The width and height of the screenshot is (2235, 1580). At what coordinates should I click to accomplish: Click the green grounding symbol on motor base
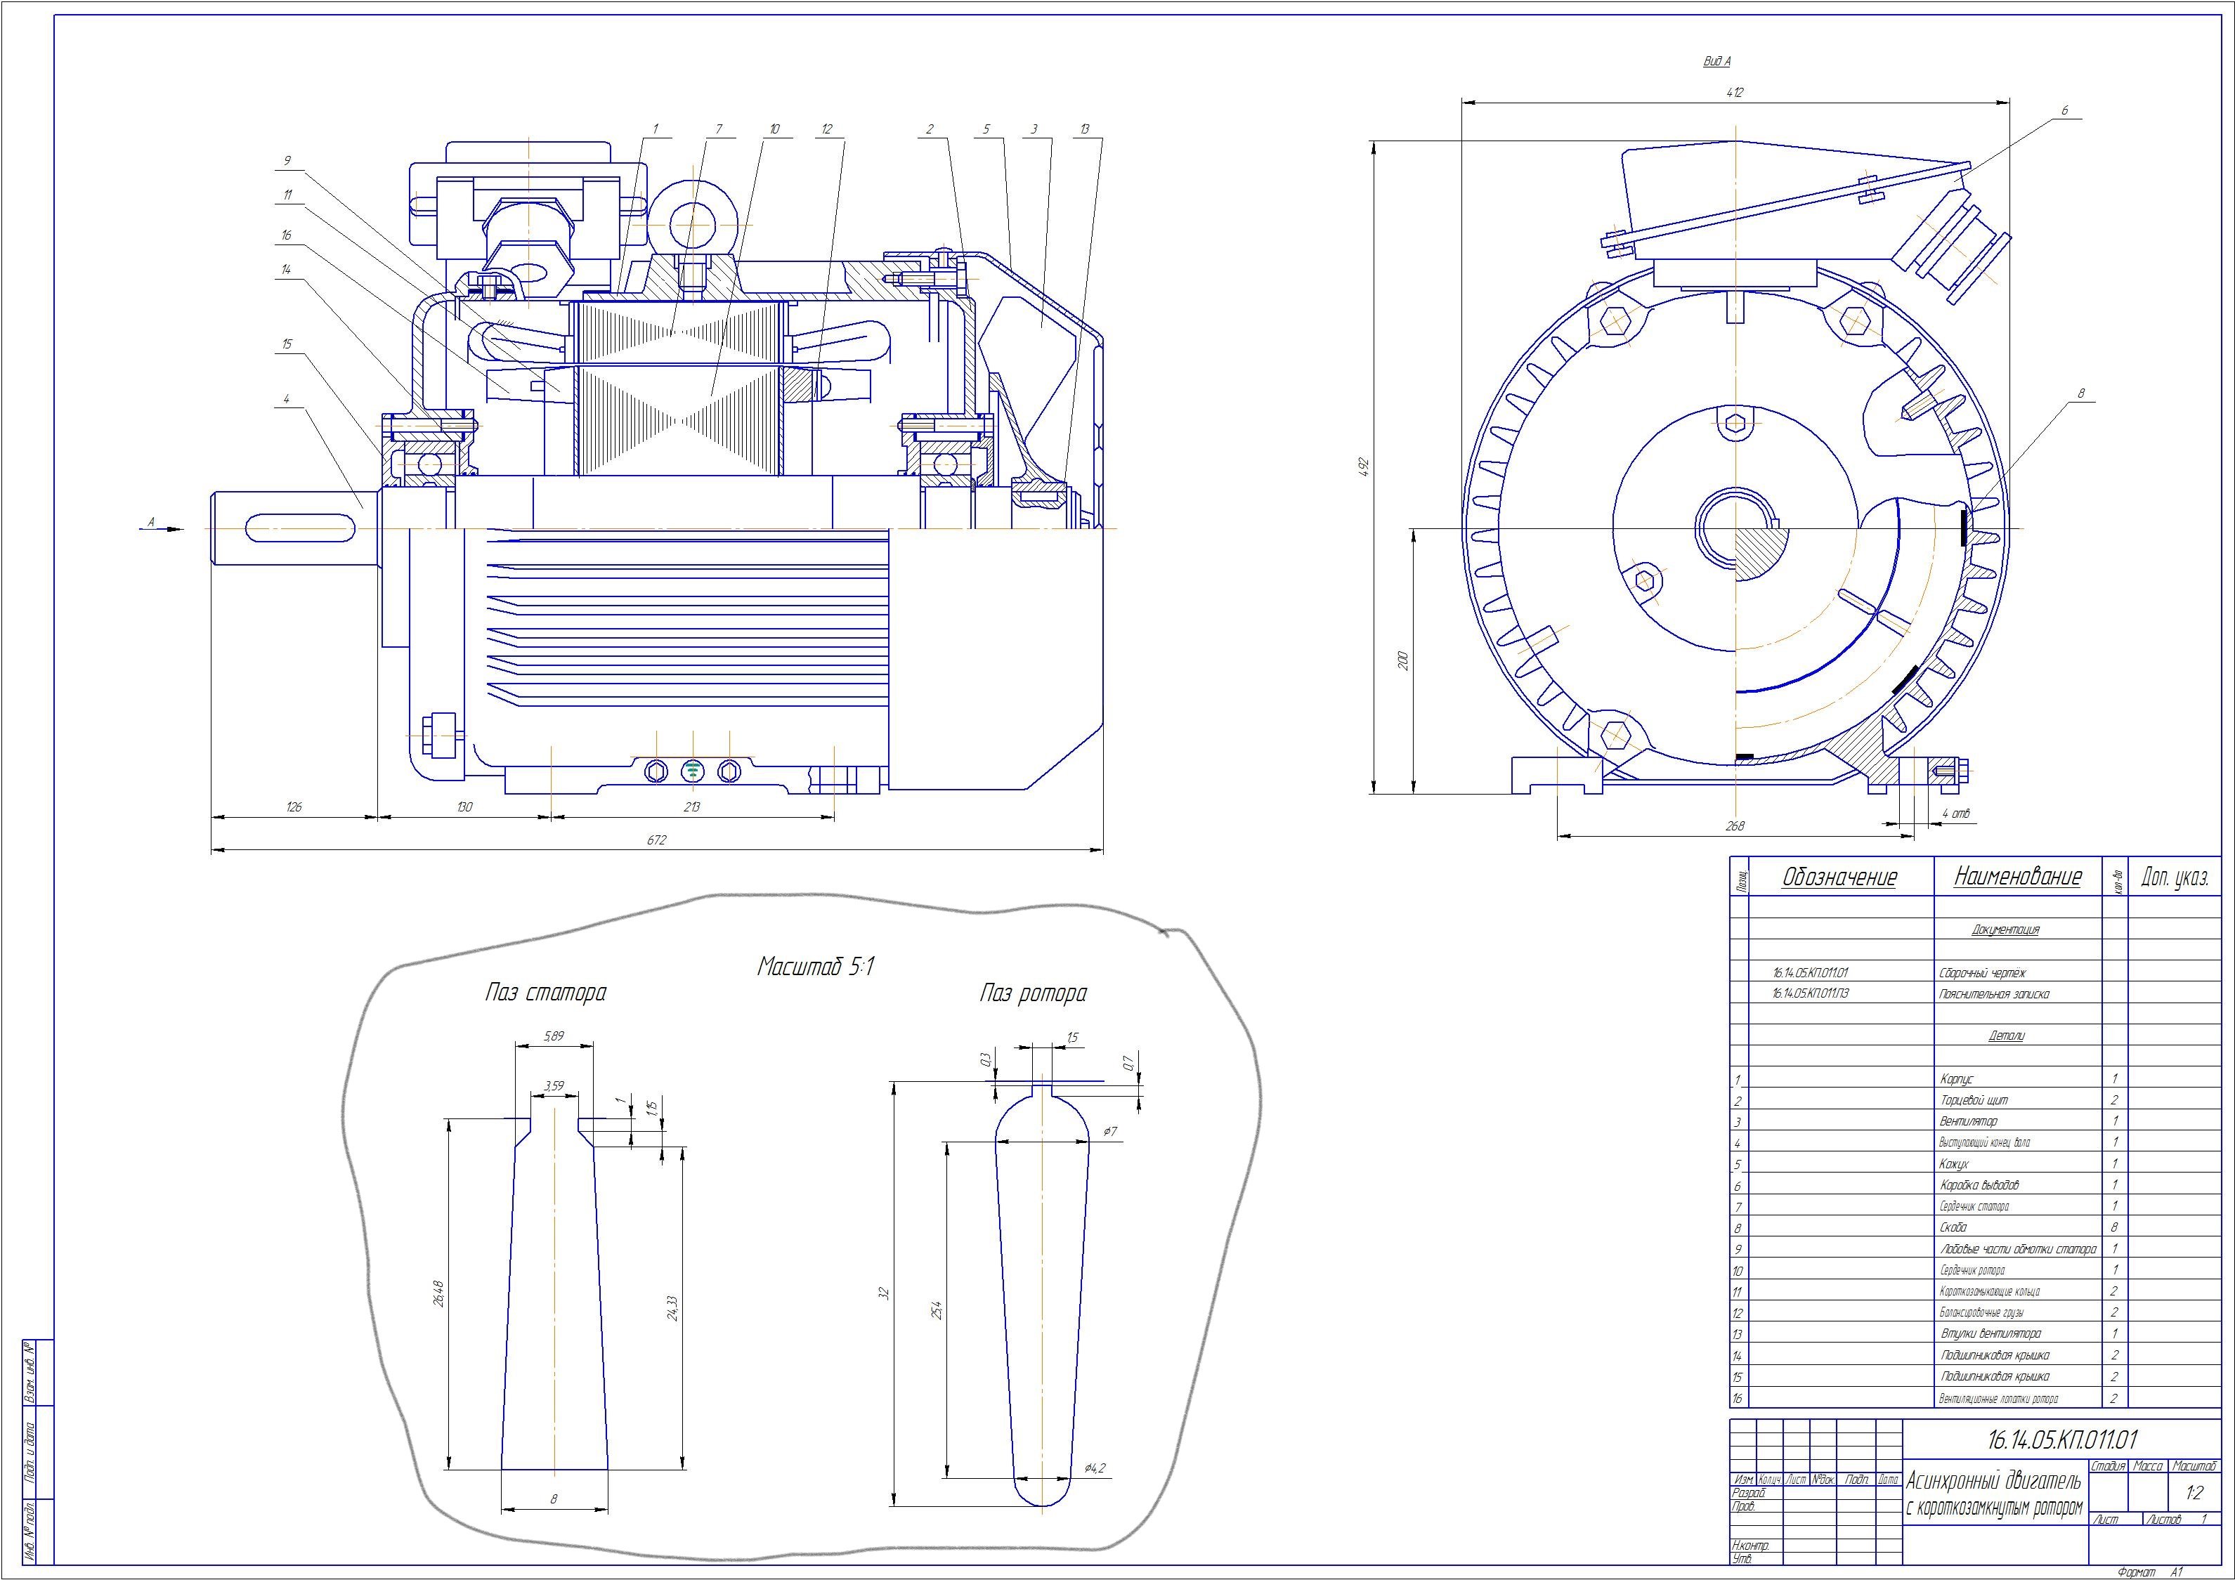(x=692, y=771)
